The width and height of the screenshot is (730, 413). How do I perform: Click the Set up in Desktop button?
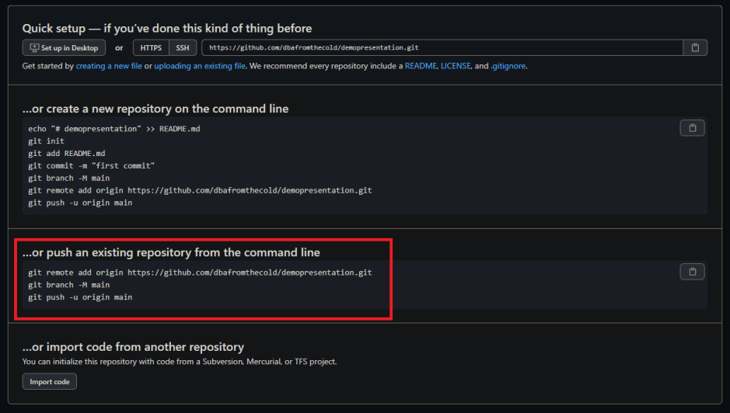point(64,48)
